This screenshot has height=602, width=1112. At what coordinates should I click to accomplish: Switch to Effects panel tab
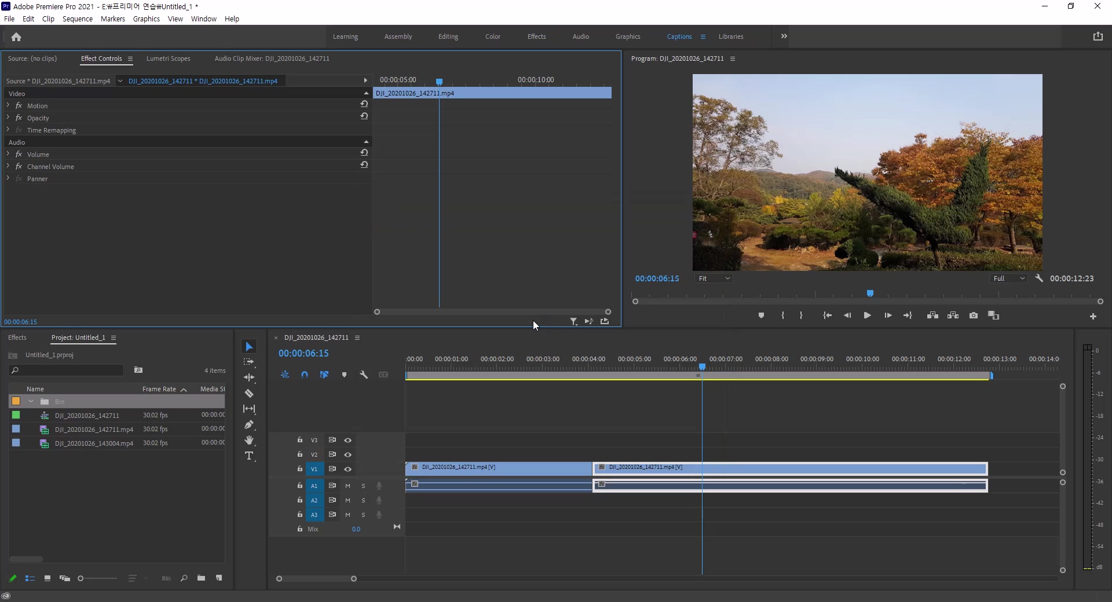coord(17,337)
